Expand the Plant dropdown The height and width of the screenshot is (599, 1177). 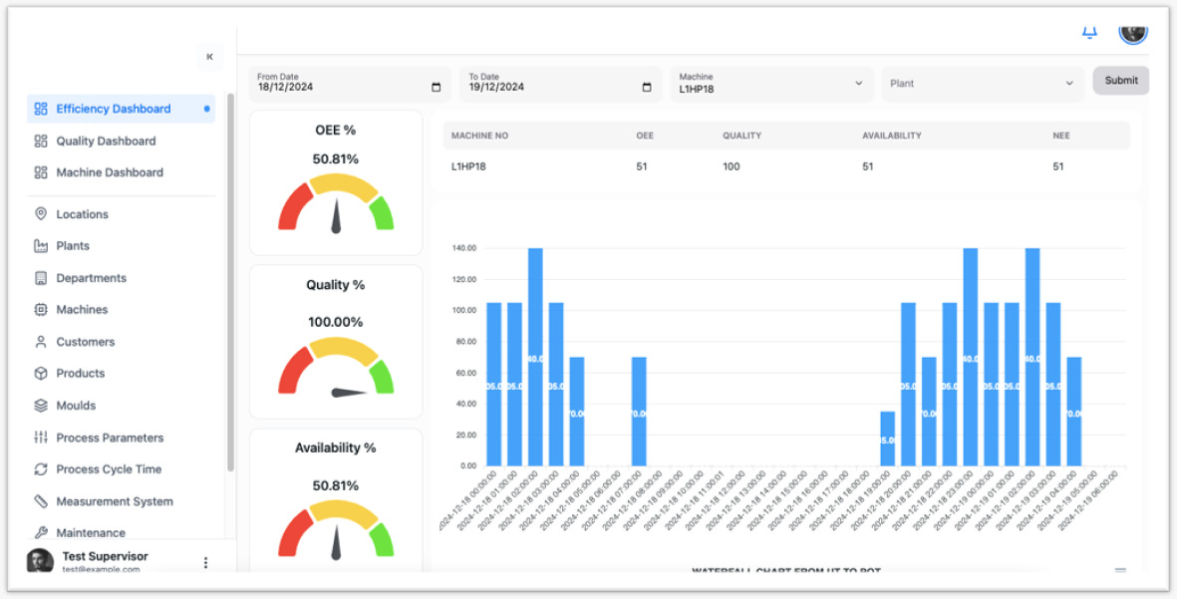[1069, 84]
